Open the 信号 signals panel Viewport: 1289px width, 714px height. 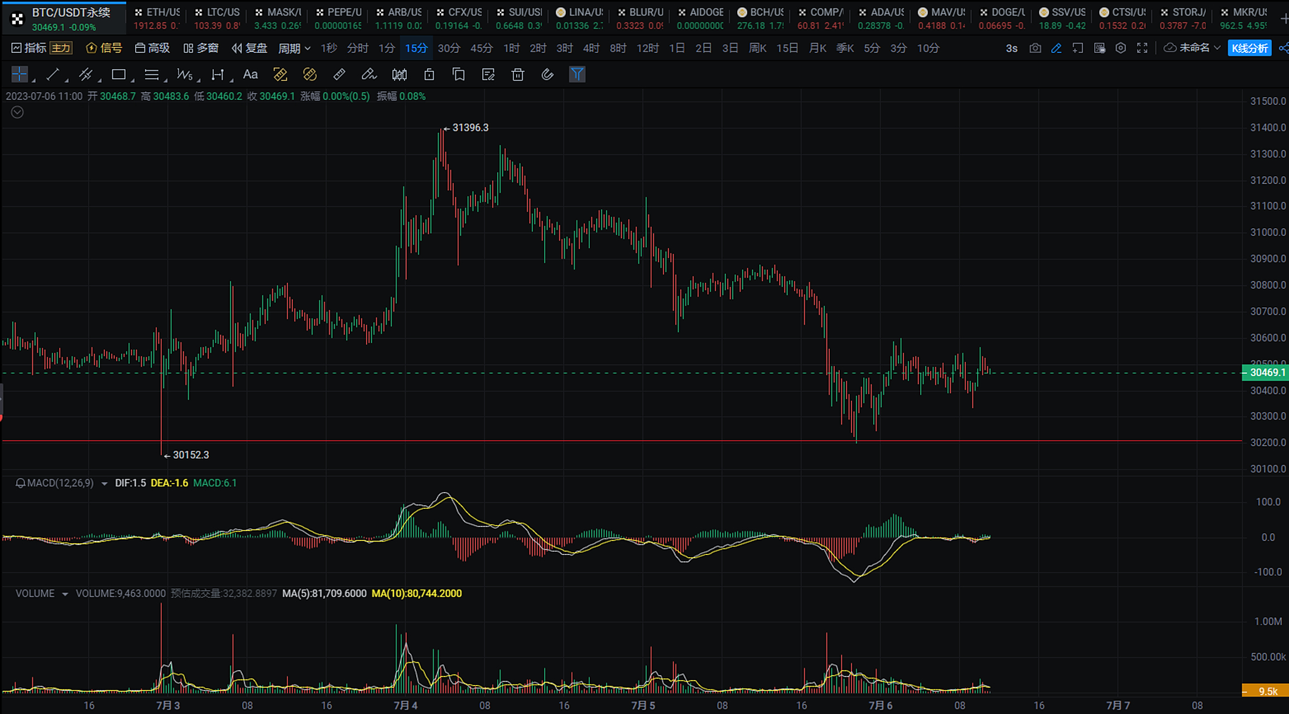[x=104, y=48]
